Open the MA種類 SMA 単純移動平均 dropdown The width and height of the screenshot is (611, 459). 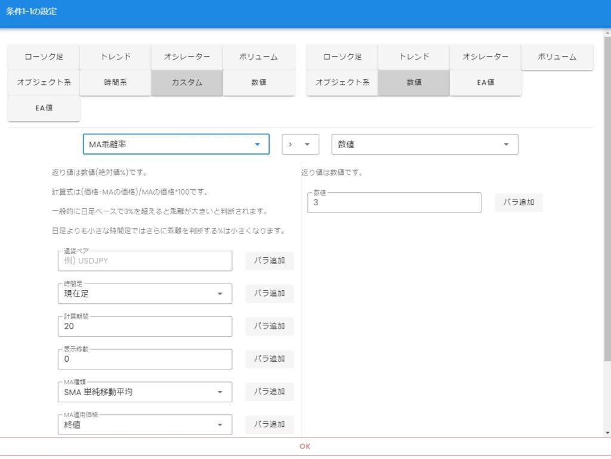click(145, 392)
